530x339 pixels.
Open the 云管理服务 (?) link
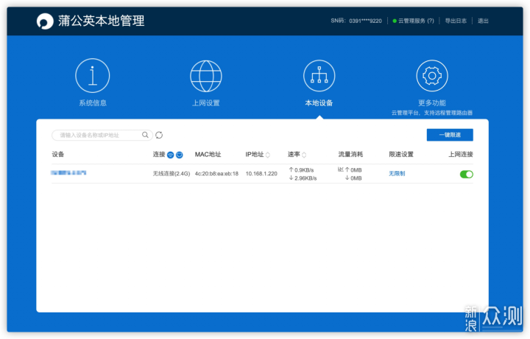pos(416,21)
